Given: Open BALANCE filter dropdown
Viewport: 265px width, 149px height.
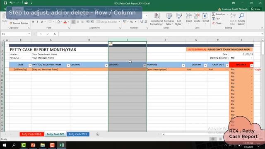Looking at the screenshot, I should click(x=252, y=65).
